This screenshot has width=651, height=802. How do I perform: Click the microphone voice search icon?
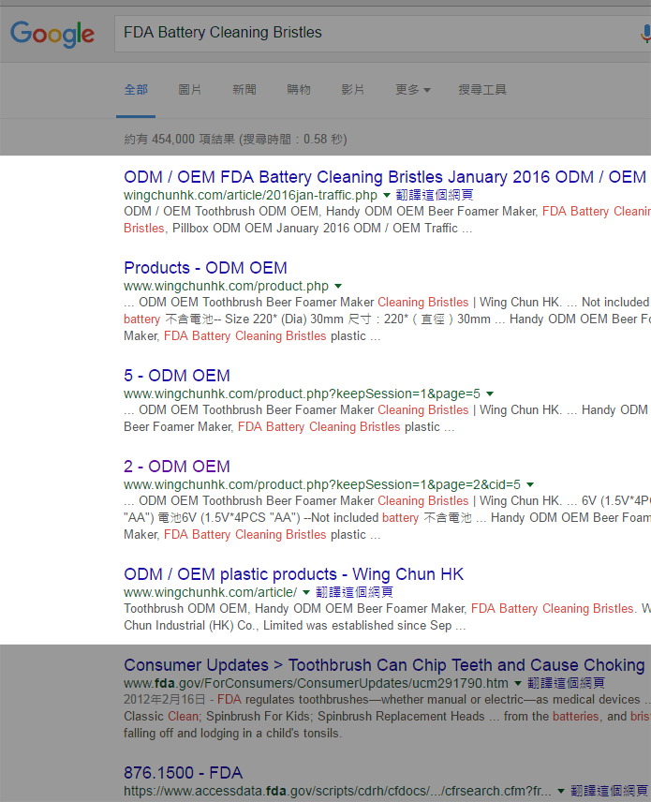(x=645, y=34)
